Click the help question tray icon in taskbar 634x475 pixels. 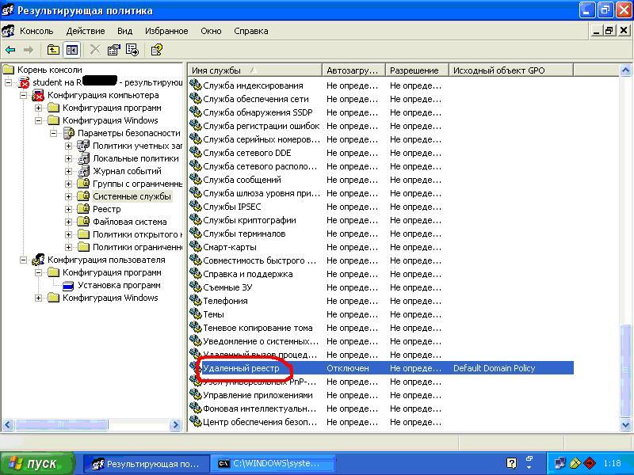pyautogui.click(x=511, y=463)
